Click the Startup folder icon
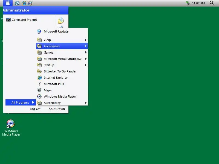 (39, 65)
